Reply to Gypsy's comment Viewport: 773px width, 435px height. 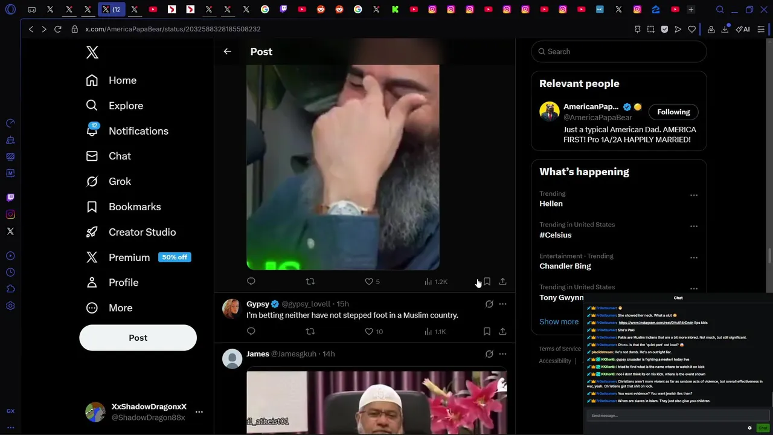click(251, 331)
